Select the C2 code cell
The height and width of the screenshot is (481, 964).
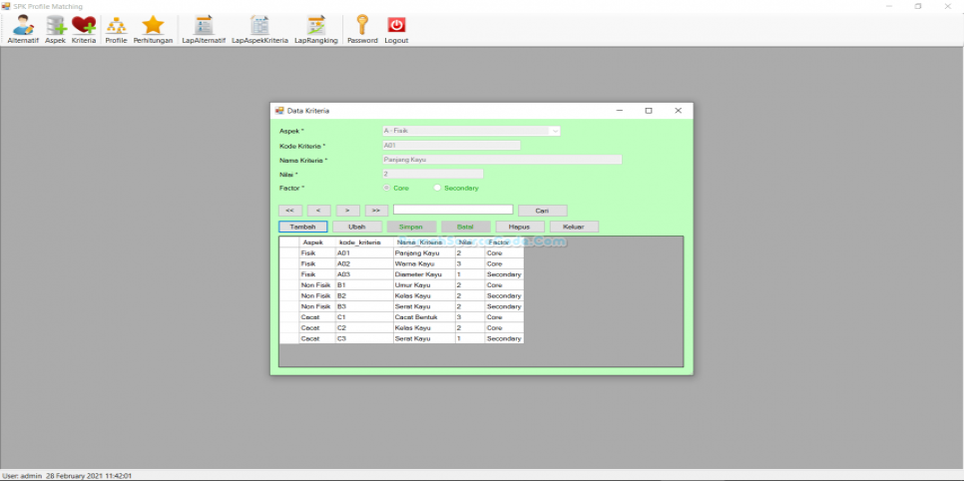[364, 328]
